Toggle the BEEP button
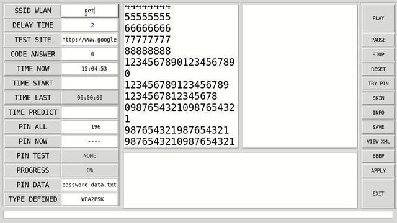 pos(378,156)
